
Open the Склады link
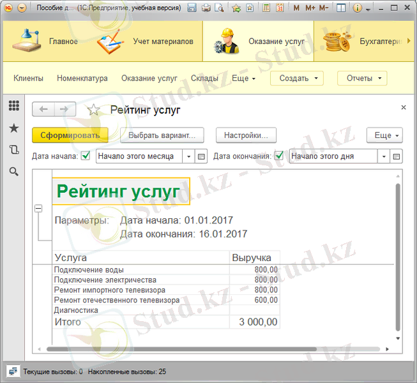coord(204,78)
